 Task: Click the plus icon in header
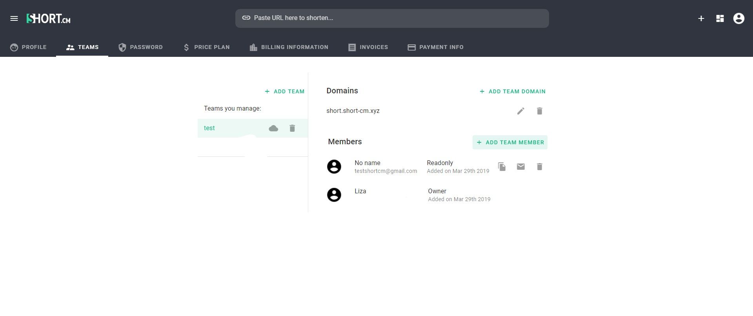701,18
